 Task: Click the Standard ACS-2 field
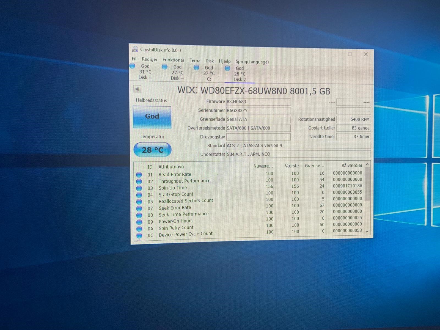pos(298,145)
